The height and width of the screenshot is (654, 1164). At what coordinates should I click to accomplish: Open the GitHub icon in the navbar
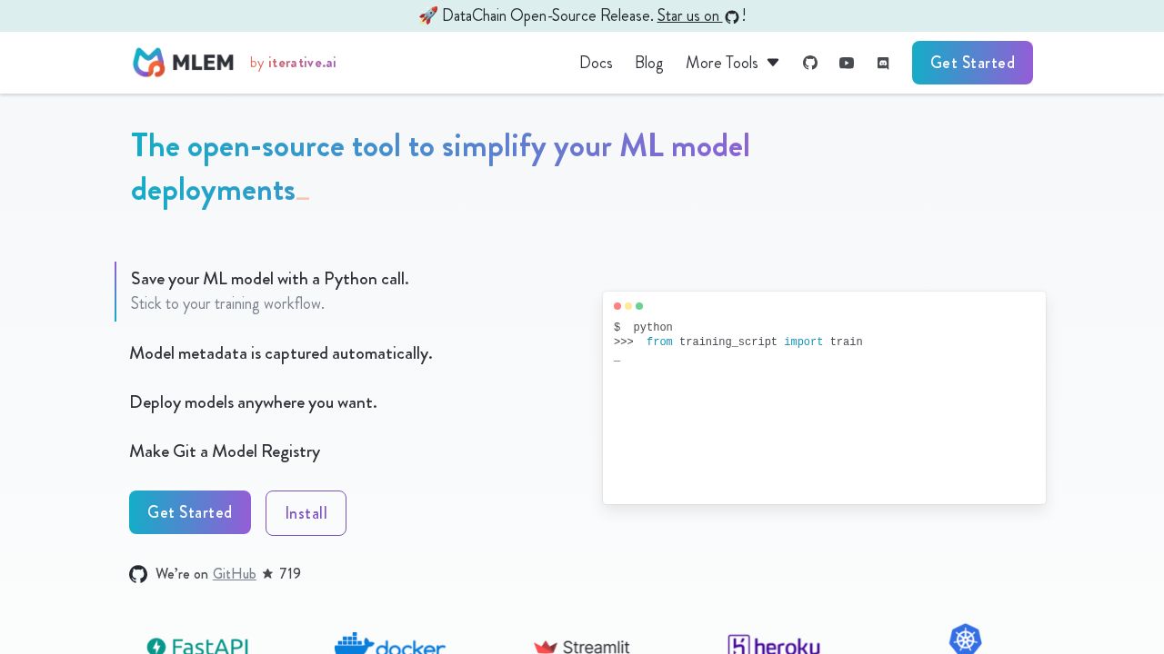tap(810, 63)
